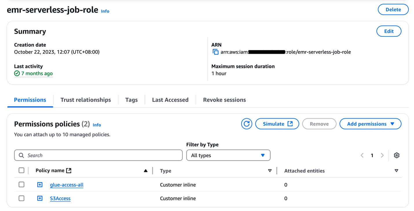Sort policies by Policy name arrow
Screen dimensions: 414x211
pos(146,171)
